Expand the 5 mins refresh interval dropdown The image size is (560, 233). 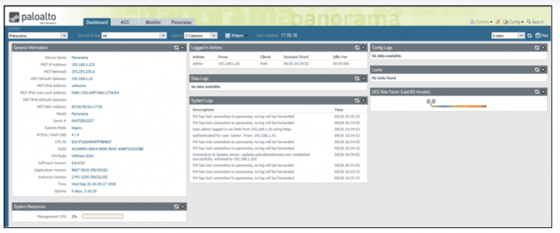(521, 35)
